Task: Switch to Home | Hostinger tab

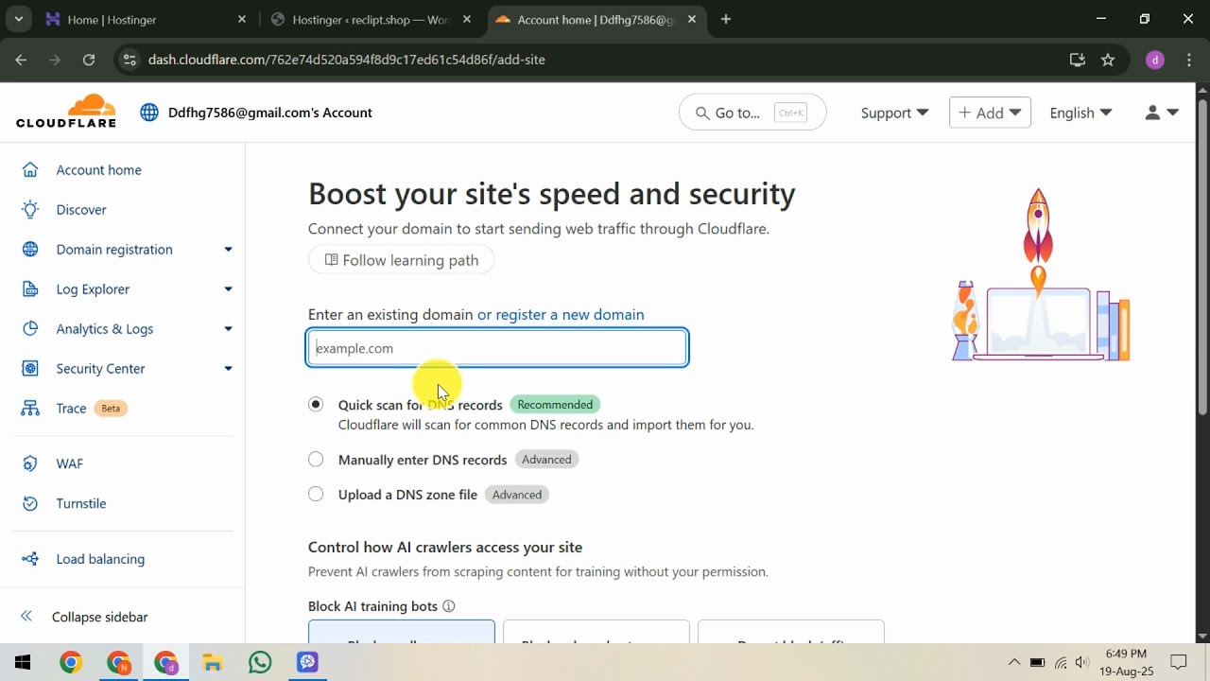Action: 144,19
